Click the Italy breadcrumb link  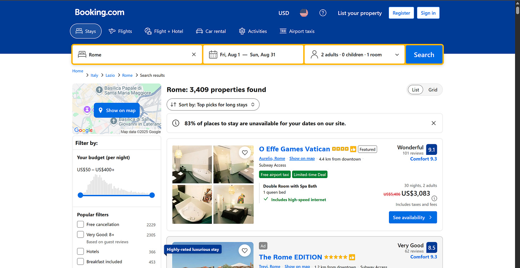click(x=94, y=75)
